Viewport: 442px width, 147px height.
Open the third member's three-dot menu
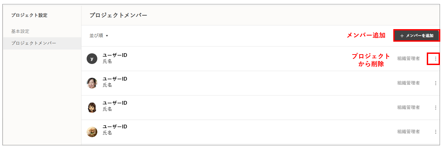(x=435, y=107)
